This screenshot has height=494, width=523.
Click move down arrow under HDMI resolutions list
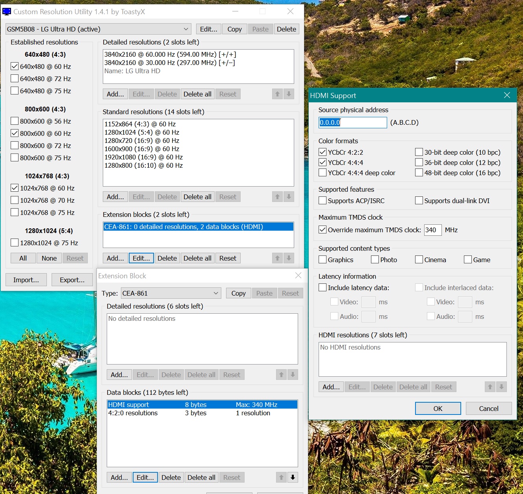click(x=501, y=387)
